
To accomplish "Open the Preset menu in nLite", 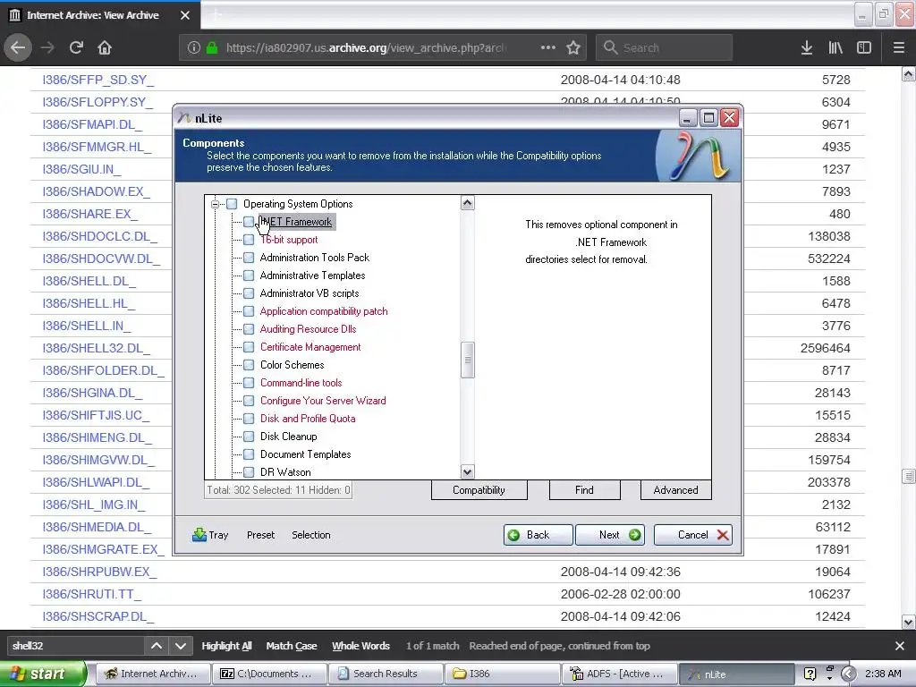I will 260,535.
